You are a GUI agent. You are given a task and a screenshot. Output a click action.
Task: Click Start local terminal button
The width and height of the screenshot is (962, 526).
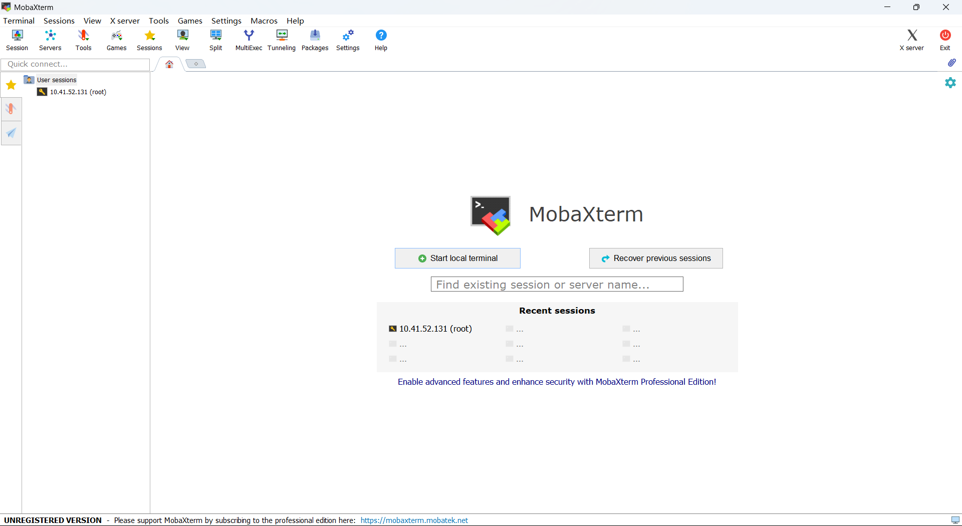coord(457,258)
